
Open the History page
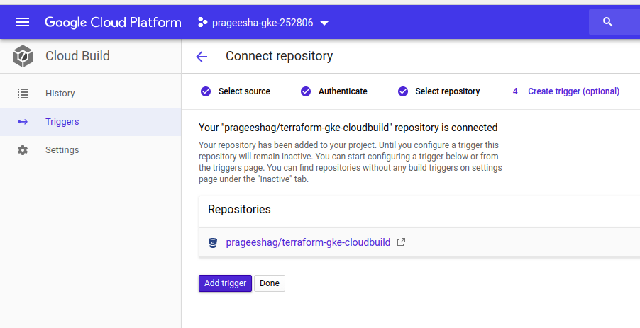pyautogui.click(x=91, y=94)
